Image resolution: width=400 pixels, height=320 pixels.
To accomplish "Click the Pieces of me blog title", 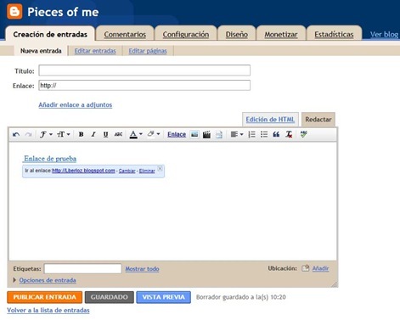I will [63, 12].
